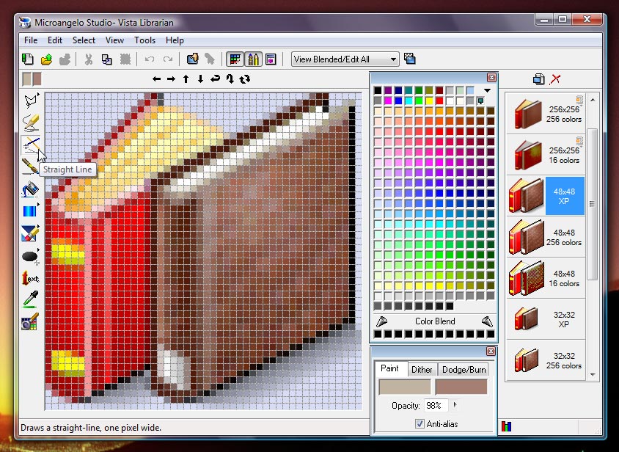Pick the Text tool
This screenshot has height=452, width=619.
click(x=29, y=277)
